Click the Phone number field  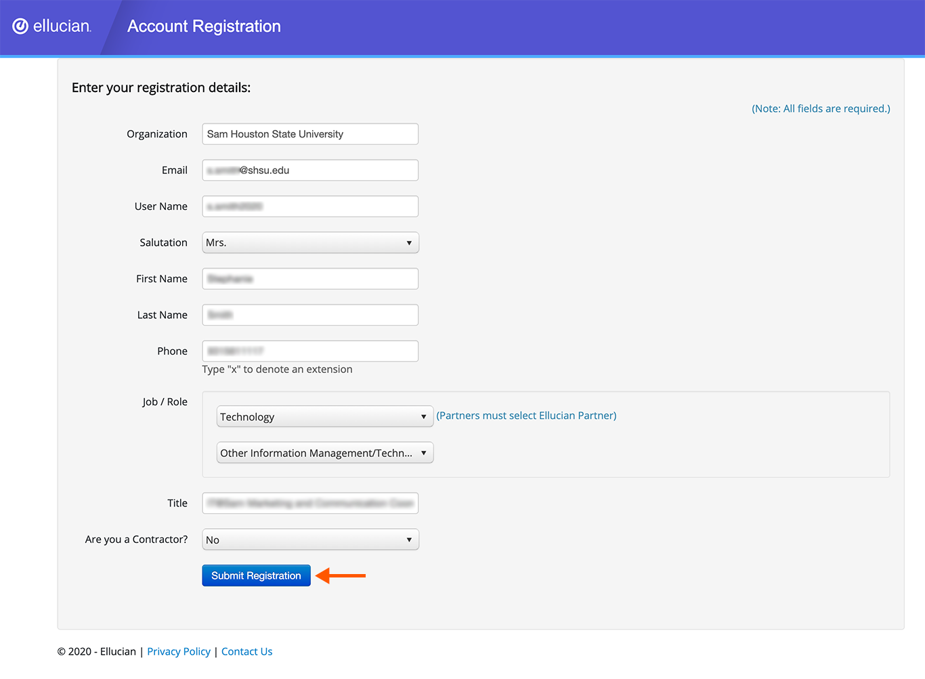309,351
